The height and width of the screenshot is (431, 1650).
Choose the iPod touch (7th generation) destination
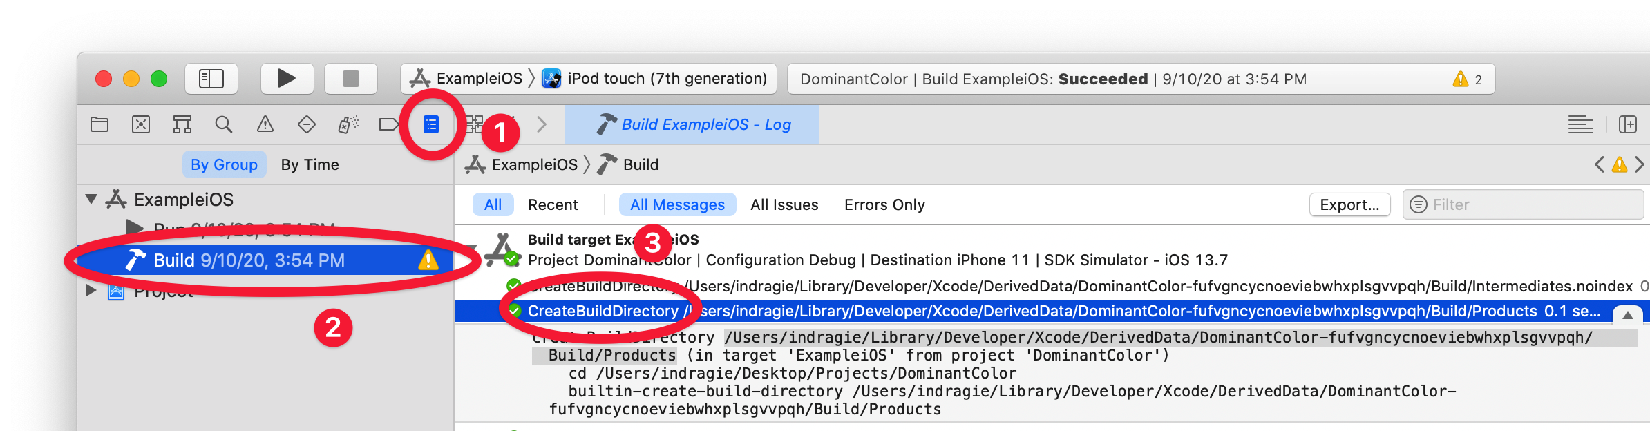pos(655,79)
